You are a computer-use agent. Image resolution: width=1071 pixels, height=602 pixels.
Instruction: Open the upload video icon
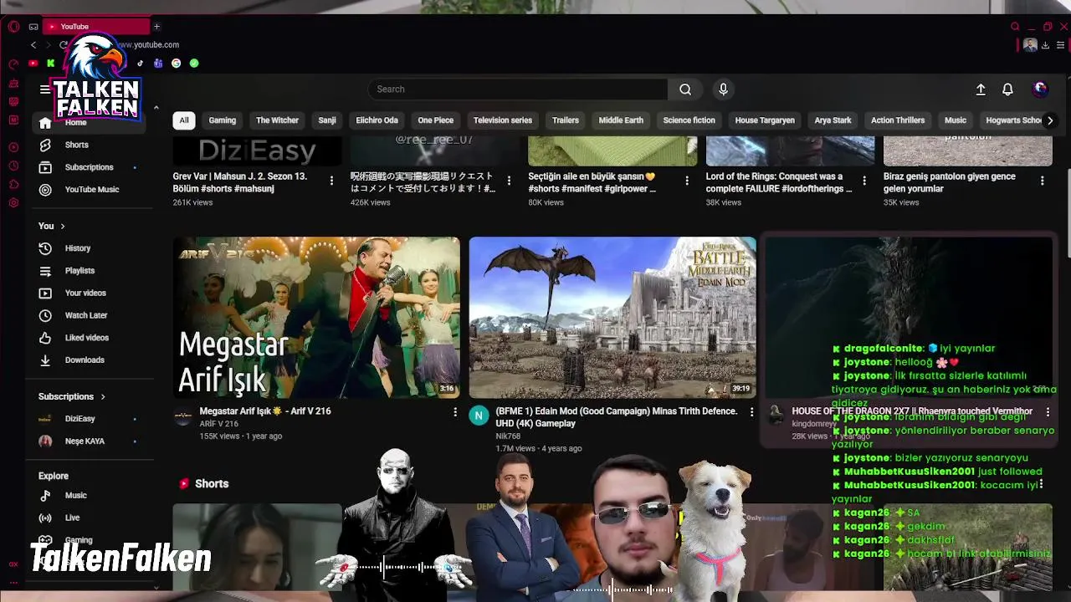click(981, 89)
